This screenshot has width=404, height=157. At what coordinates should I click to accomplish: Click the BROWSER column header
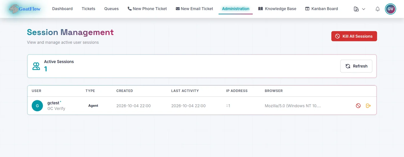click(274, 91)
